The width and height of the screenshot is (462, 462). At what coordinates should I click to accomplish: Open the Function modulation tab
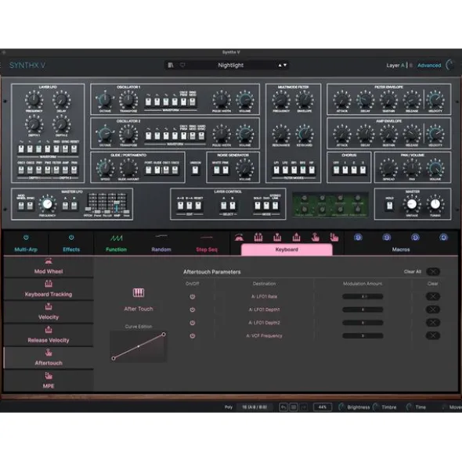tap(116, 249)
